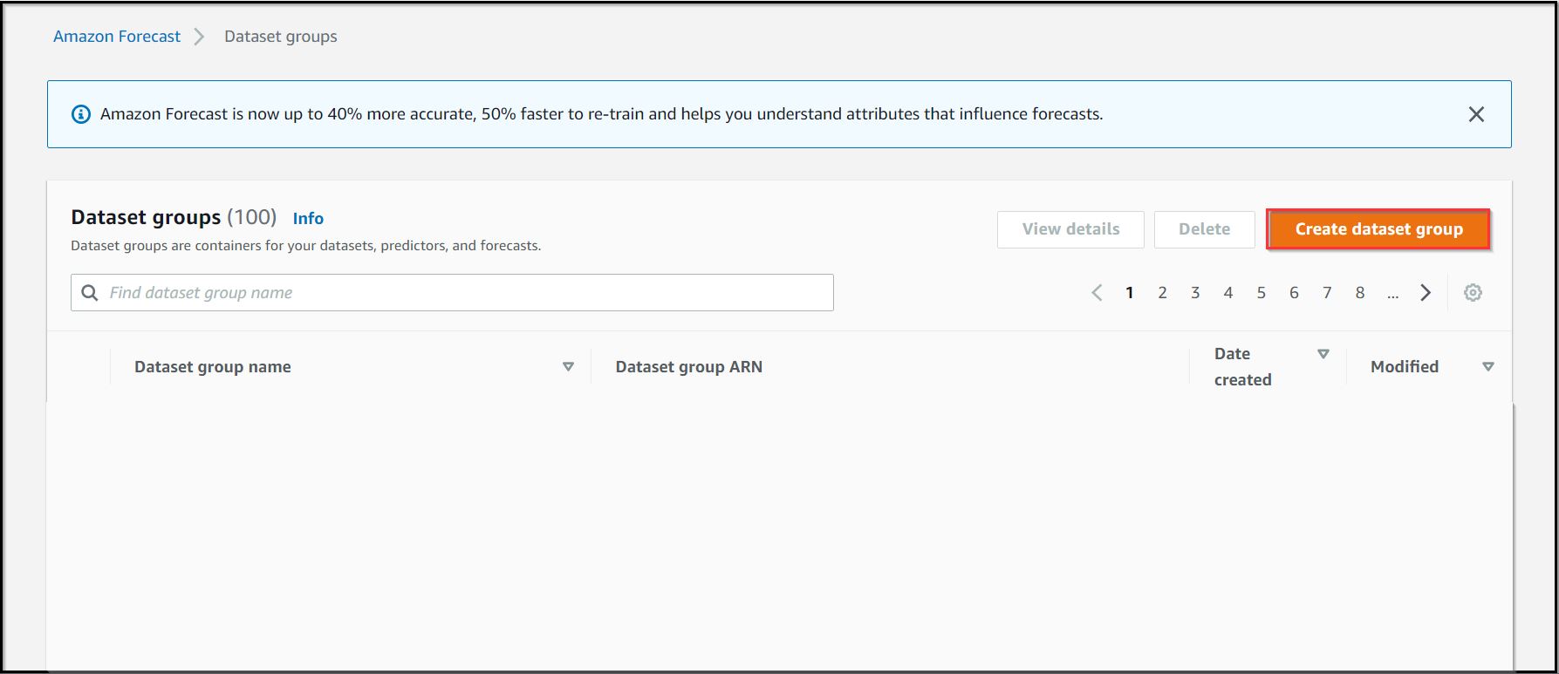Sort by Dataset group name arrow
The image size is (1559, 674).
(568, 367)
